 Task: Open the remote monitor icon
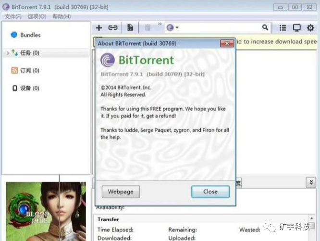(296, 27)
